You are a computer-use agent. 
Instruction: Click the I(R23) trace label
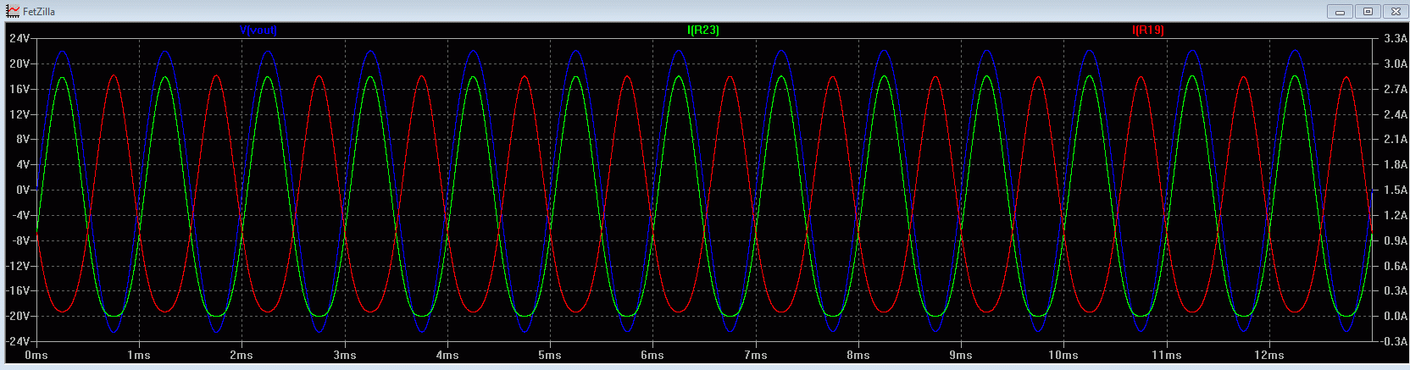pos(703,30)
